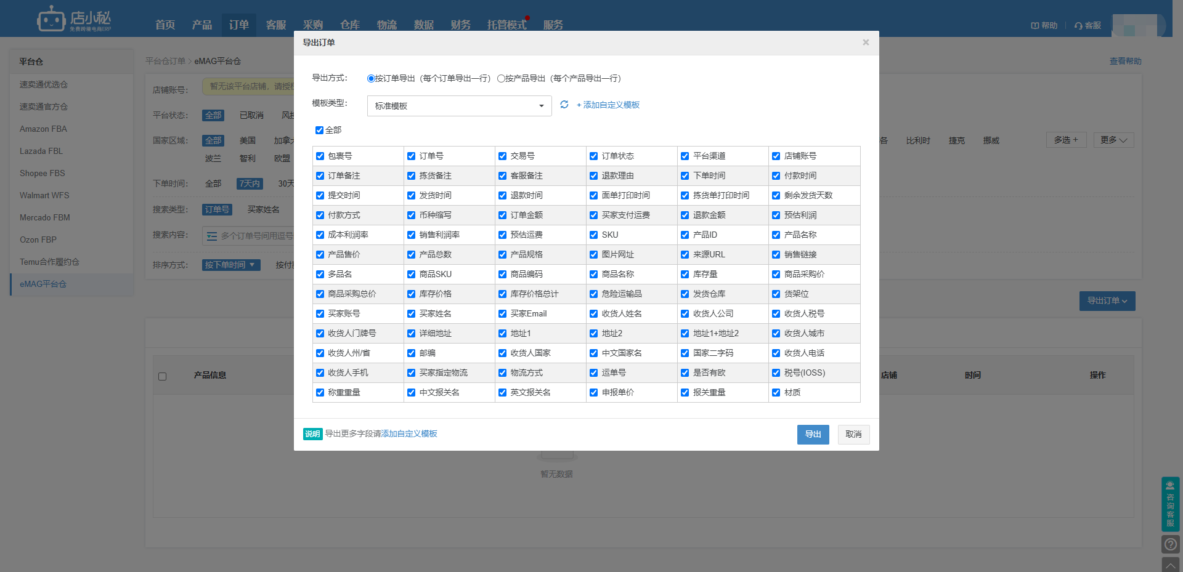The height and width of the screenshot is (572, 1183).
Task: Filter by country 捷克
Action: pos(957,141)
